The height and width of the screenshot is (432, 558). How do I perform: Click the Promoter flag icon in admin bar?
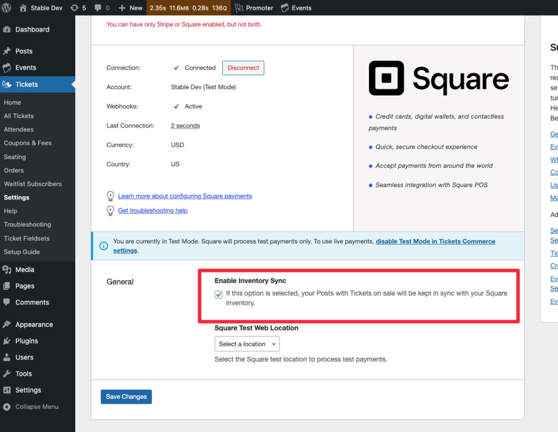(240, 8)
